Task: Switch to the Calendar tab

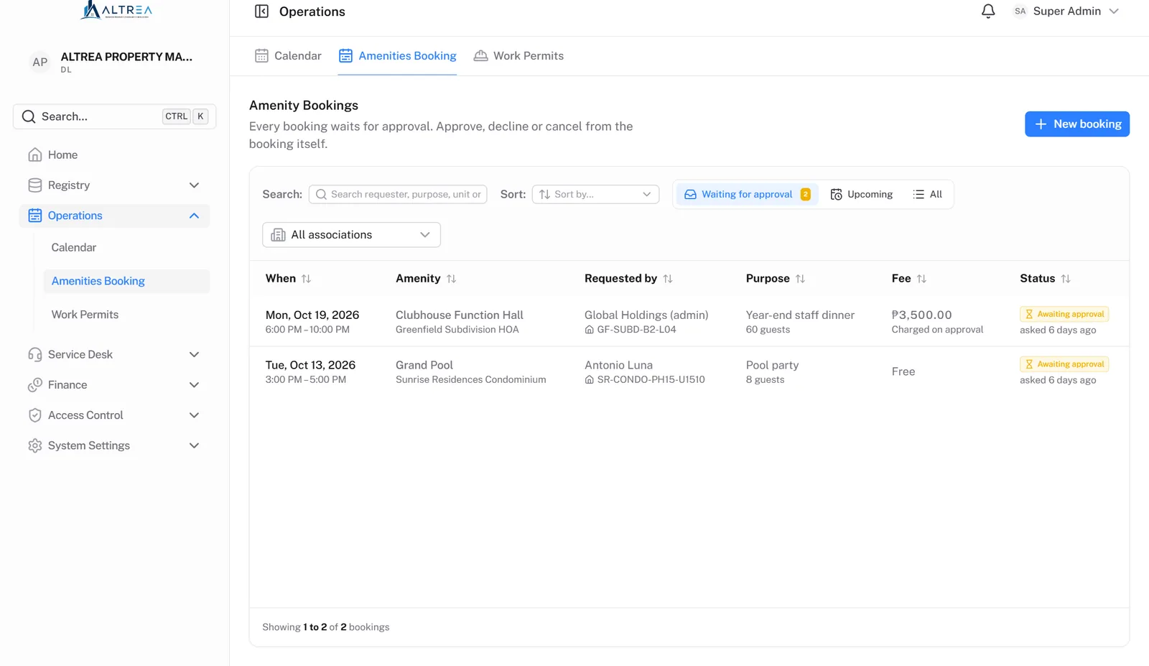Action: 288,56
